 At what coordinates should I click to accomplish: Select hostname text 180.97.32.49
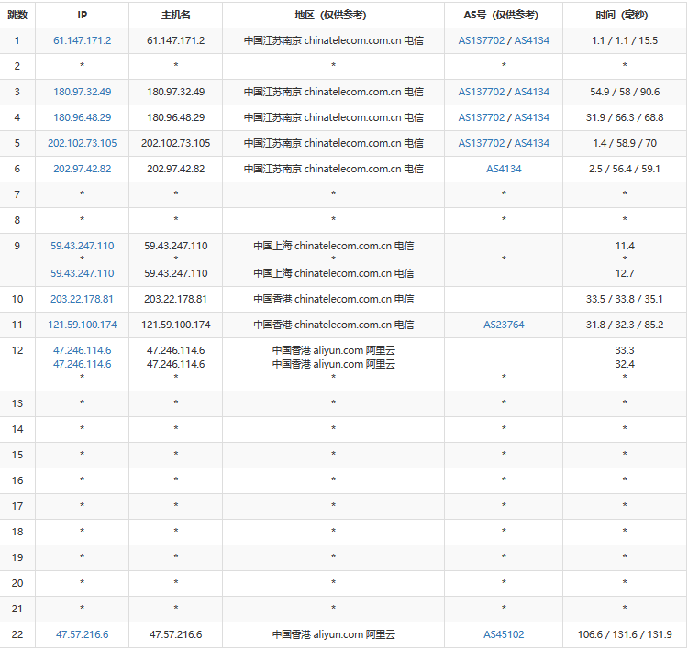pos(175,92)
